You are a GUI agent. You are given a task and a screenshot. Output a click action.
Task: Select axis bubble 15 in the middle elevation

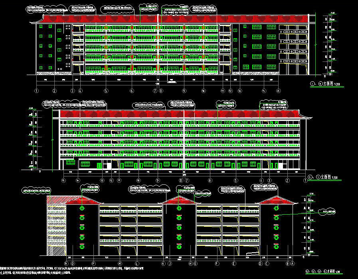64,180
